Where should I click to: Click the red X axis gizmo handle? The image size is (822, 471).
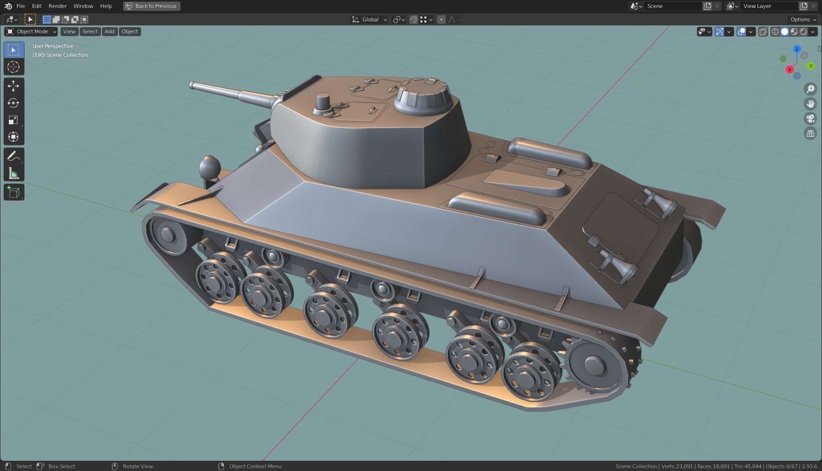point(790,69)
